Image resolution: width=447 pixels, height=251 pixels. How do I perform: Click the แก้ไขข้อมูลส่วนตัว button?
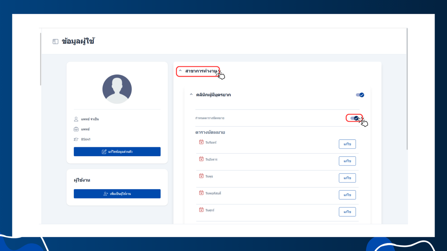(x=117, y=151)
